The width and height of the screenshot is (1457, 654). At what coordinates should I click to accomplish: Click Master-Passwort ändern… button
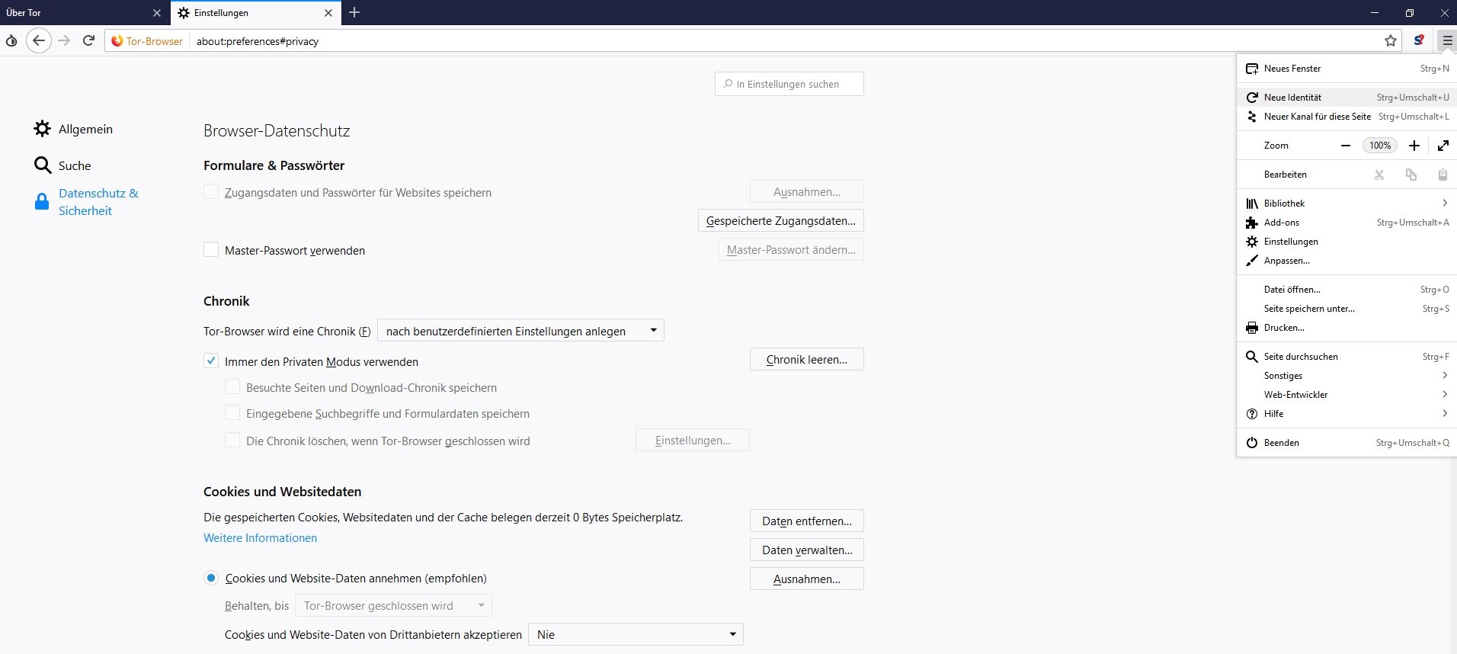791,250
